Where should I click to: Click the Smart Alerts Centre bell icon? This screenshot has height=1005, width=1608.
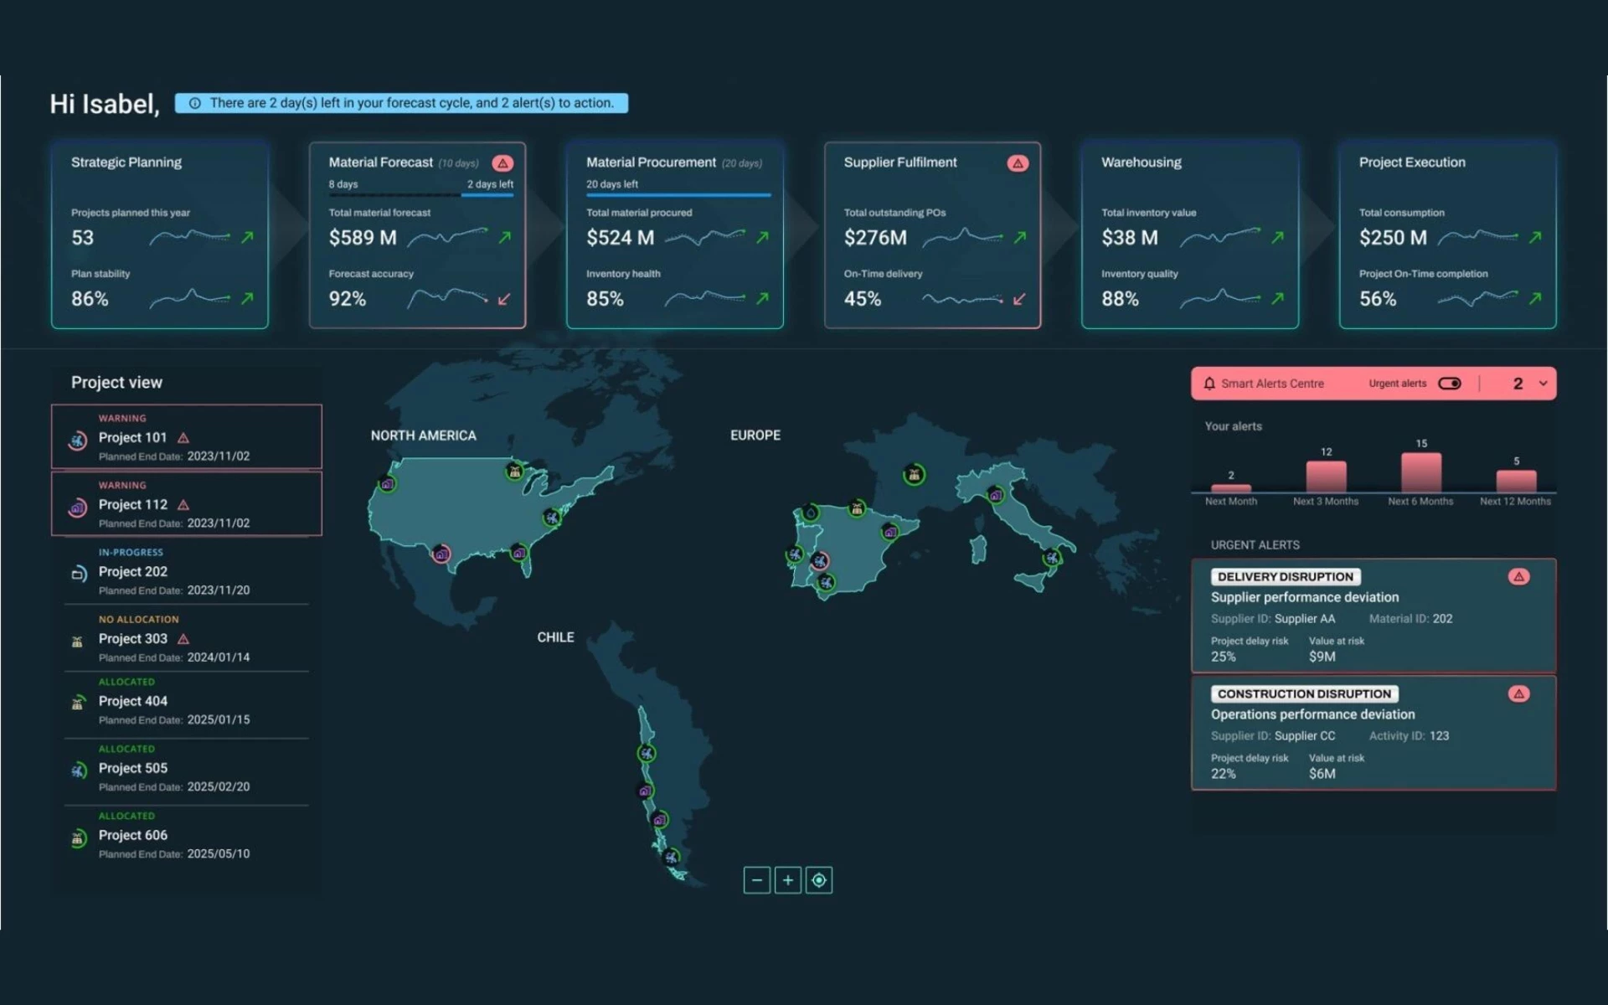1209,384
